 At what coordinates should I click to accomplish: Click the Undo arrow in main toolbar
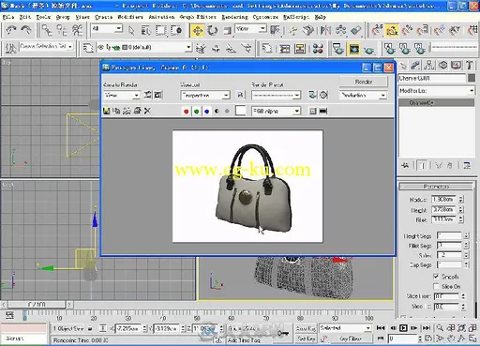pos(11,30)
